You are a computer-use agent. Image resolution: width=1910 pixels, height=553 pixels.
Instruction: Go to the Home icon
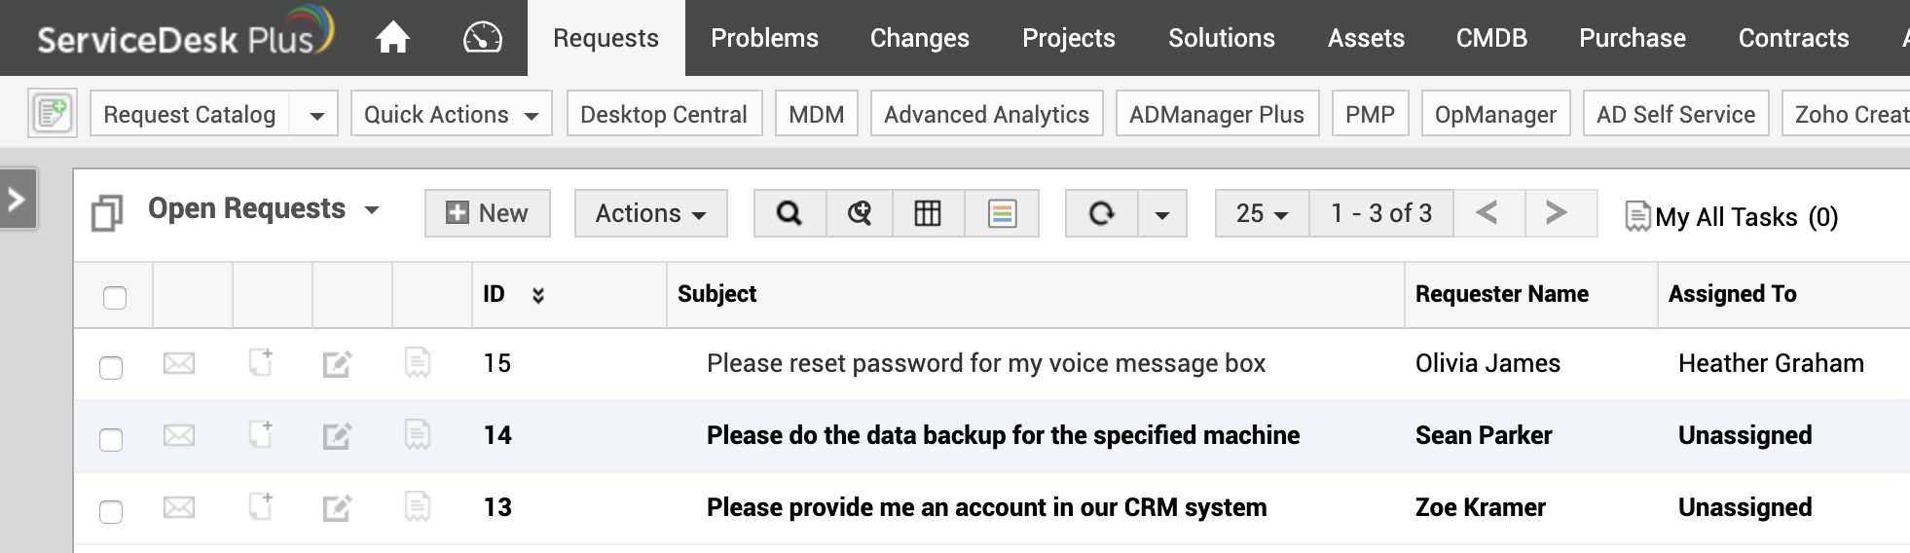pos(392,38)
